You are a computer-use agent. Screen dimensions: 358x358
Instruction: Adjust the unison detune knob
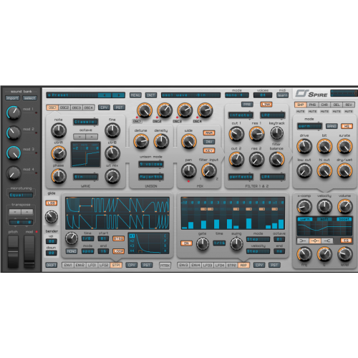(141, 141)
